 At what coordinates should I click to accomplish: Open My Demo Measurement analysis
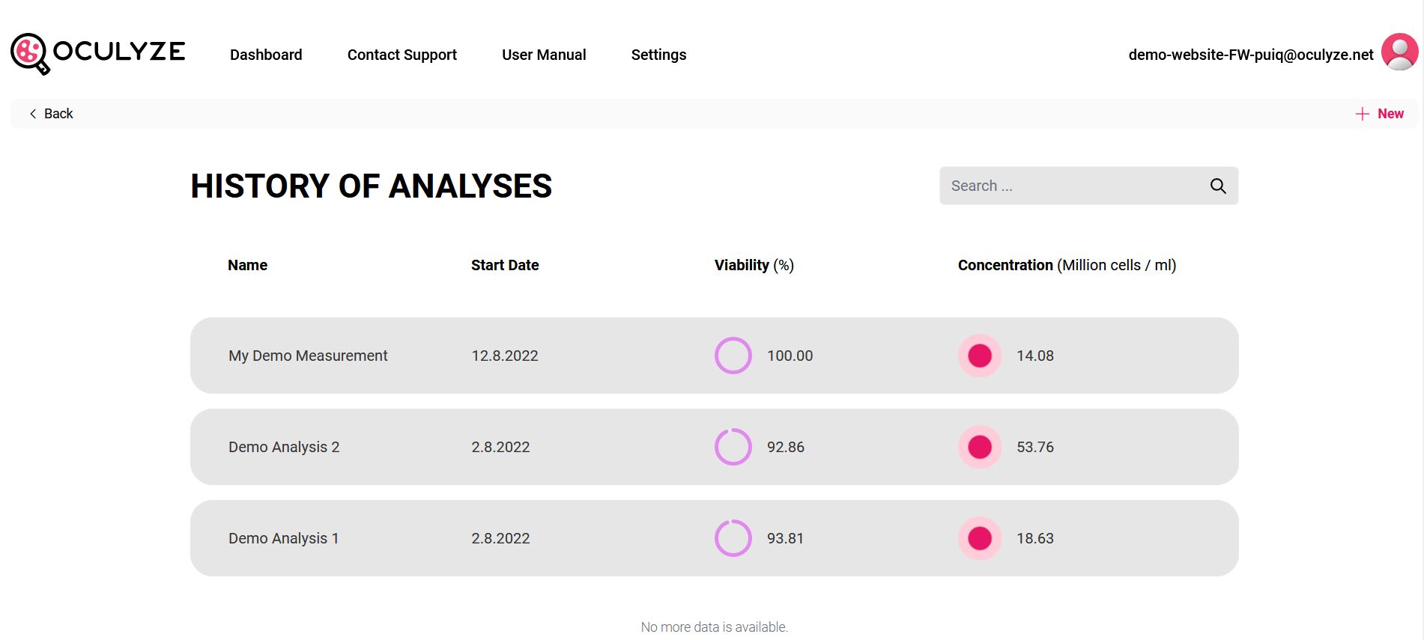point(714,356)
